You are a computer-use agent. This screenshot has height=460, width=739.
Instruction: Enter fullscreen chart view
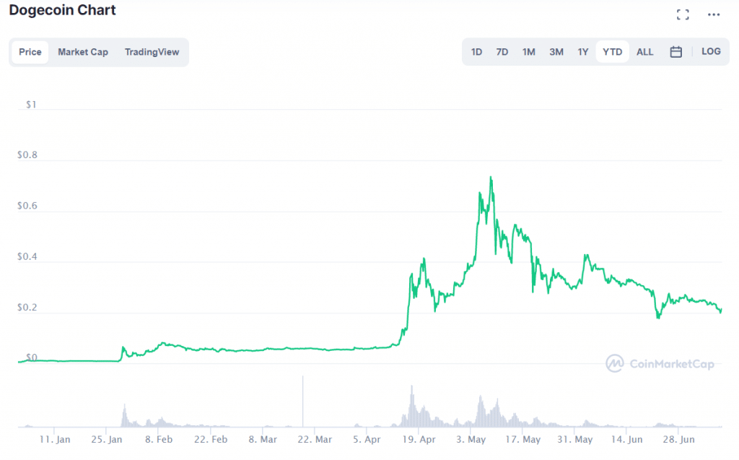683,14
